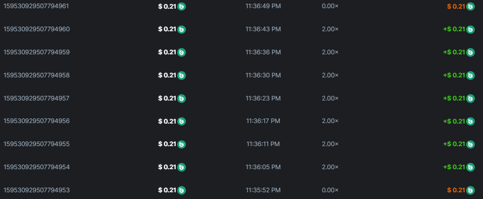This screenshot has width=483, height=199.
Task: Click the coin icon beside bet amount in row 159530929507794959
Action: (182, 52)
